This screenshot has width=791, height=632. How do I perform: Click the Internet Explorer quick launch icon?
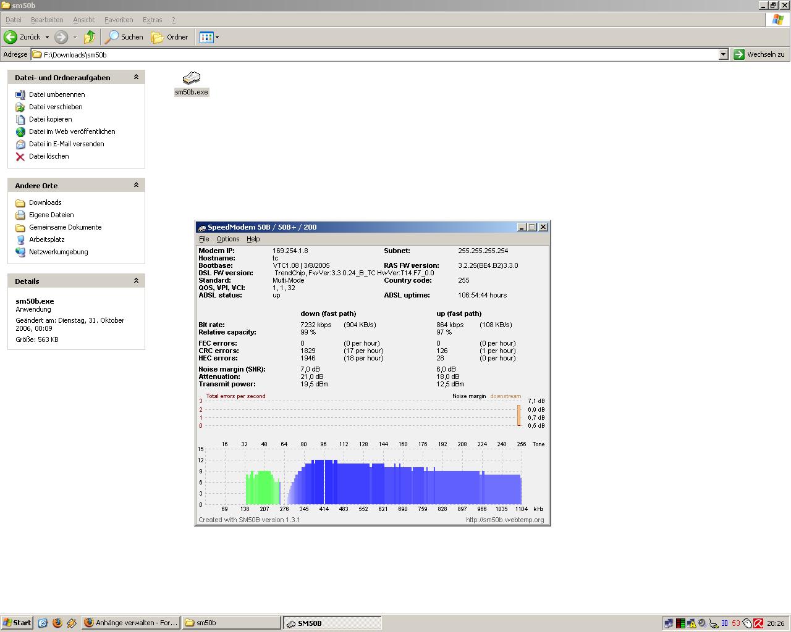click(x=43, y=623)
